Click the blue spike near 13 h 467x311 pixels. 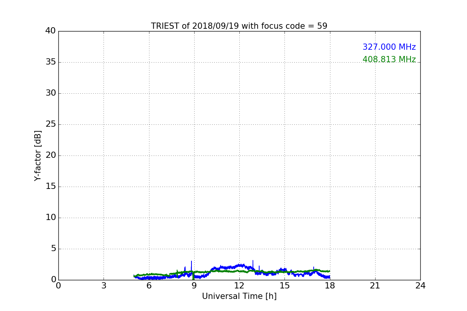253,264
